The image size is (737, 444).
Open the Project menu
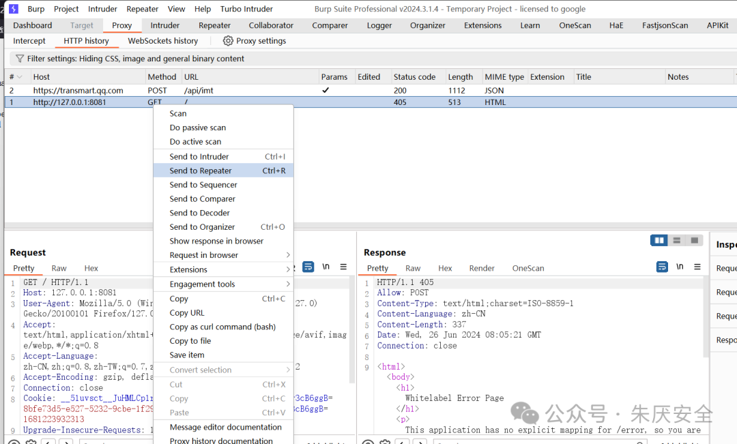66,9
